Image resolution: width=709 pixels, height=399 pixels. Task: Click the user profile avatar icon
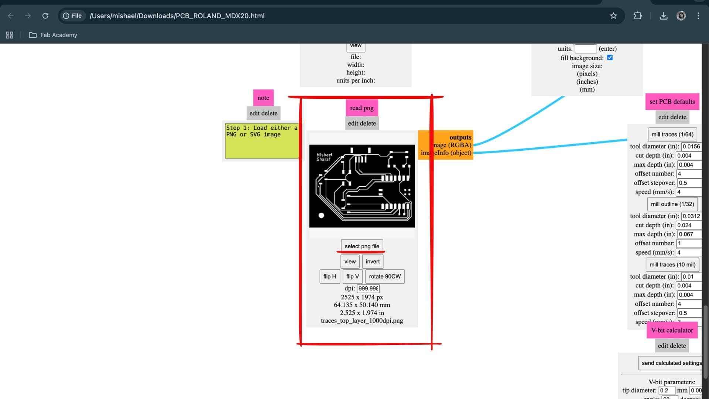(681, 16)
